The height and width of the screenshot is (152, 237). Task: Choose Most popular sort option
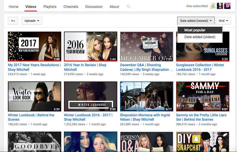(200, 30)
